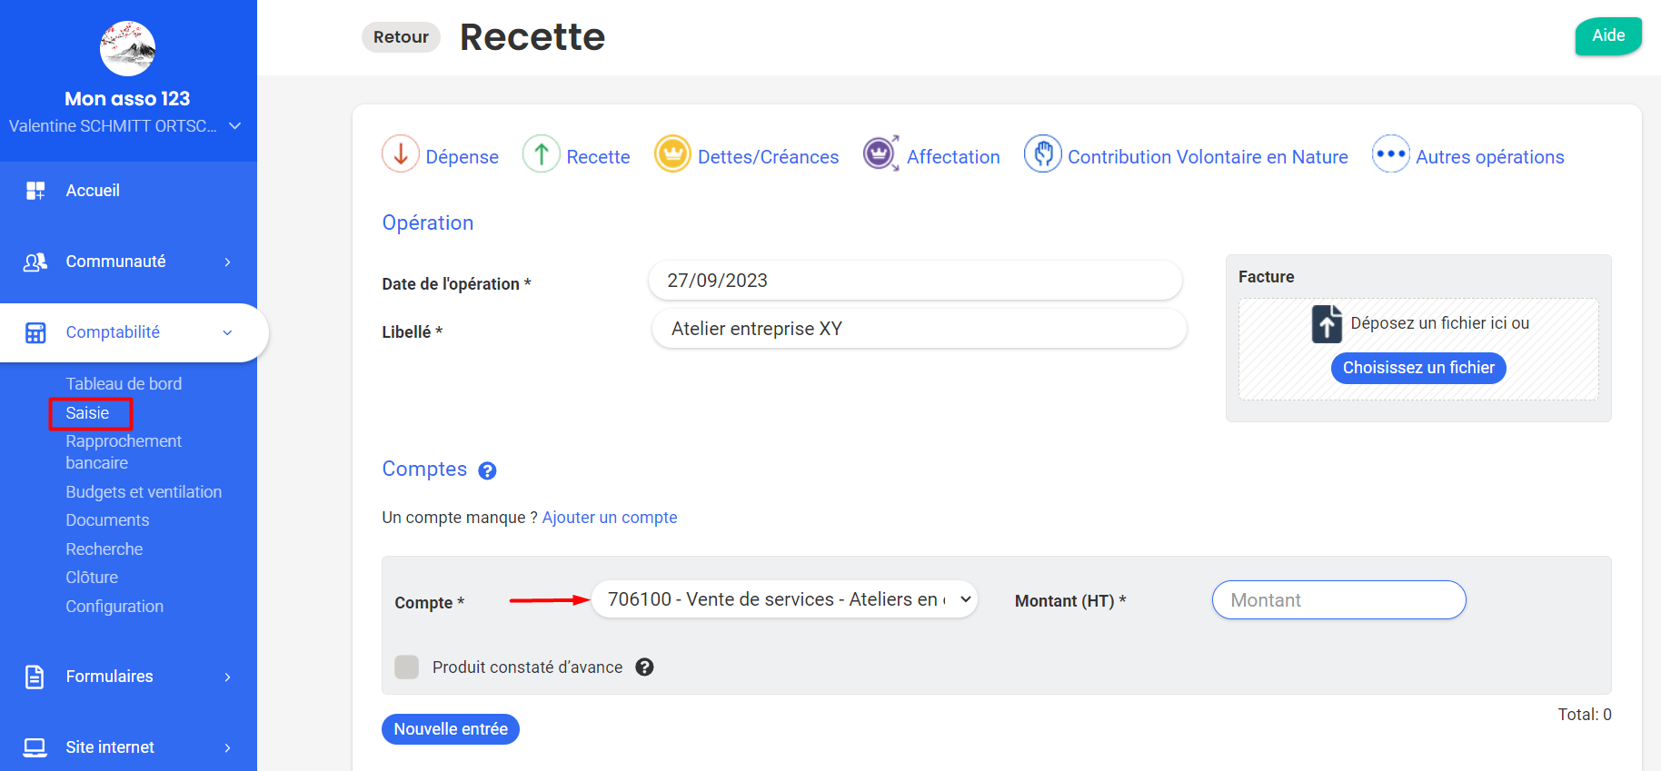Viewport: 1661px width, 771px height.
Task: Click the Formulaires document icon
Action: tap(35, 677)
